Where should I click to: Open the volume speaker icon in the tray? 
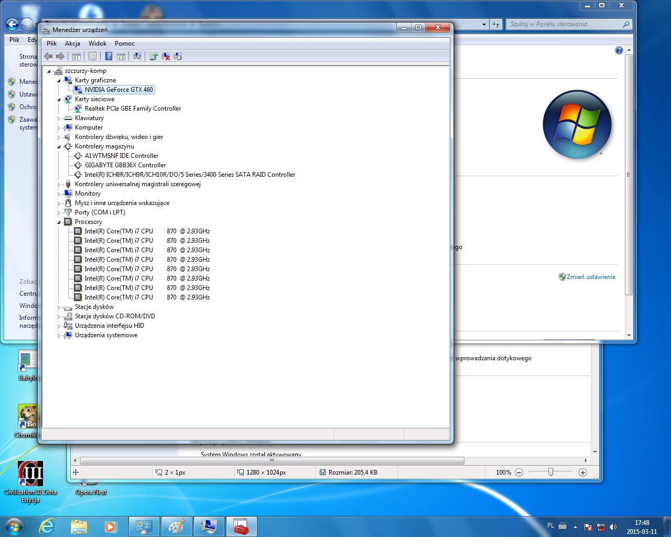[x=613, y=527]
